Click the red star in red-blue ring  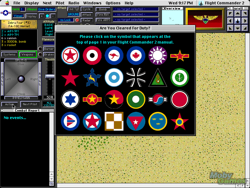pyautogui.click(x=70, y=55)
